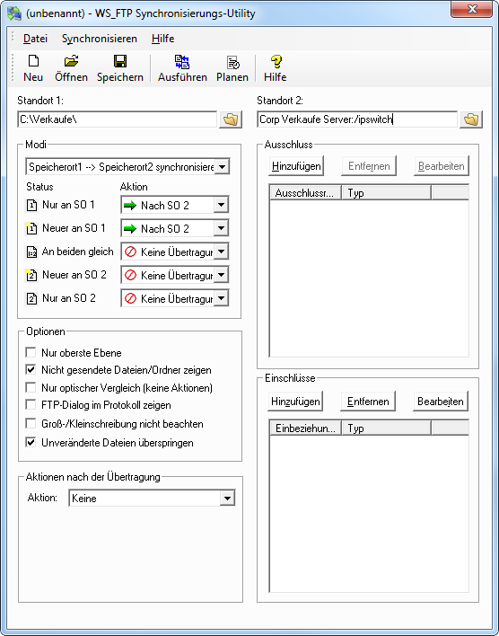Open action dropdown for 'Neuer an SO 2'

(221, 275)
